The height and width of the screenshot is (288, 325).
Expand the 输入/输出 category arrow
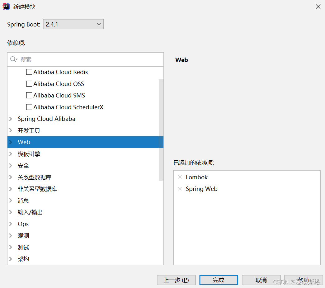pos(11,212)
